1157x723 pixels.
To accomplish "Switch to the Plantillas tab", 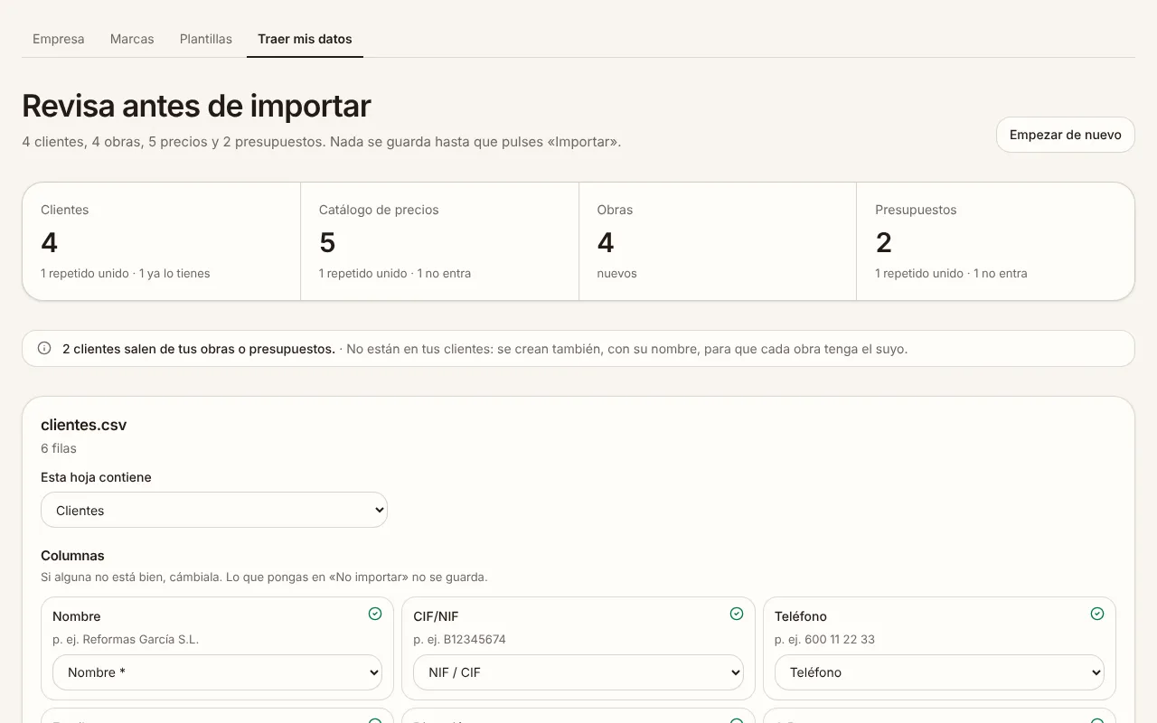I will [206, 39].
